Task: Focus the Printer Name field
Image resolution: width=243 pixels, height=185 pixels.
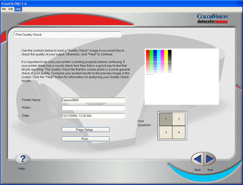Action: click(x=93, y=100)
